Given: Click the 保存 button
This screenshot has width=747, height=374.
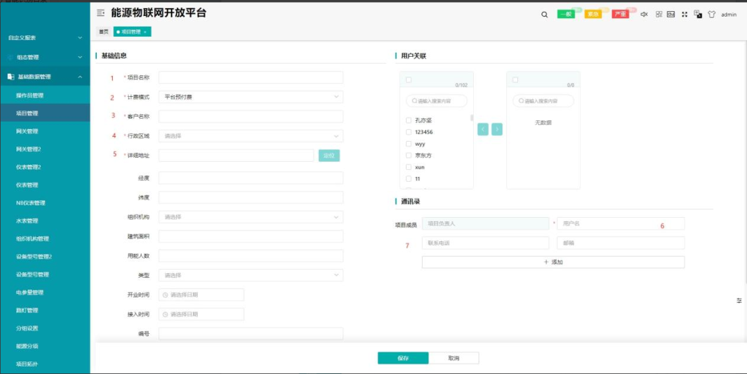Looking at the screenshot, I should [x=403, y=358].
